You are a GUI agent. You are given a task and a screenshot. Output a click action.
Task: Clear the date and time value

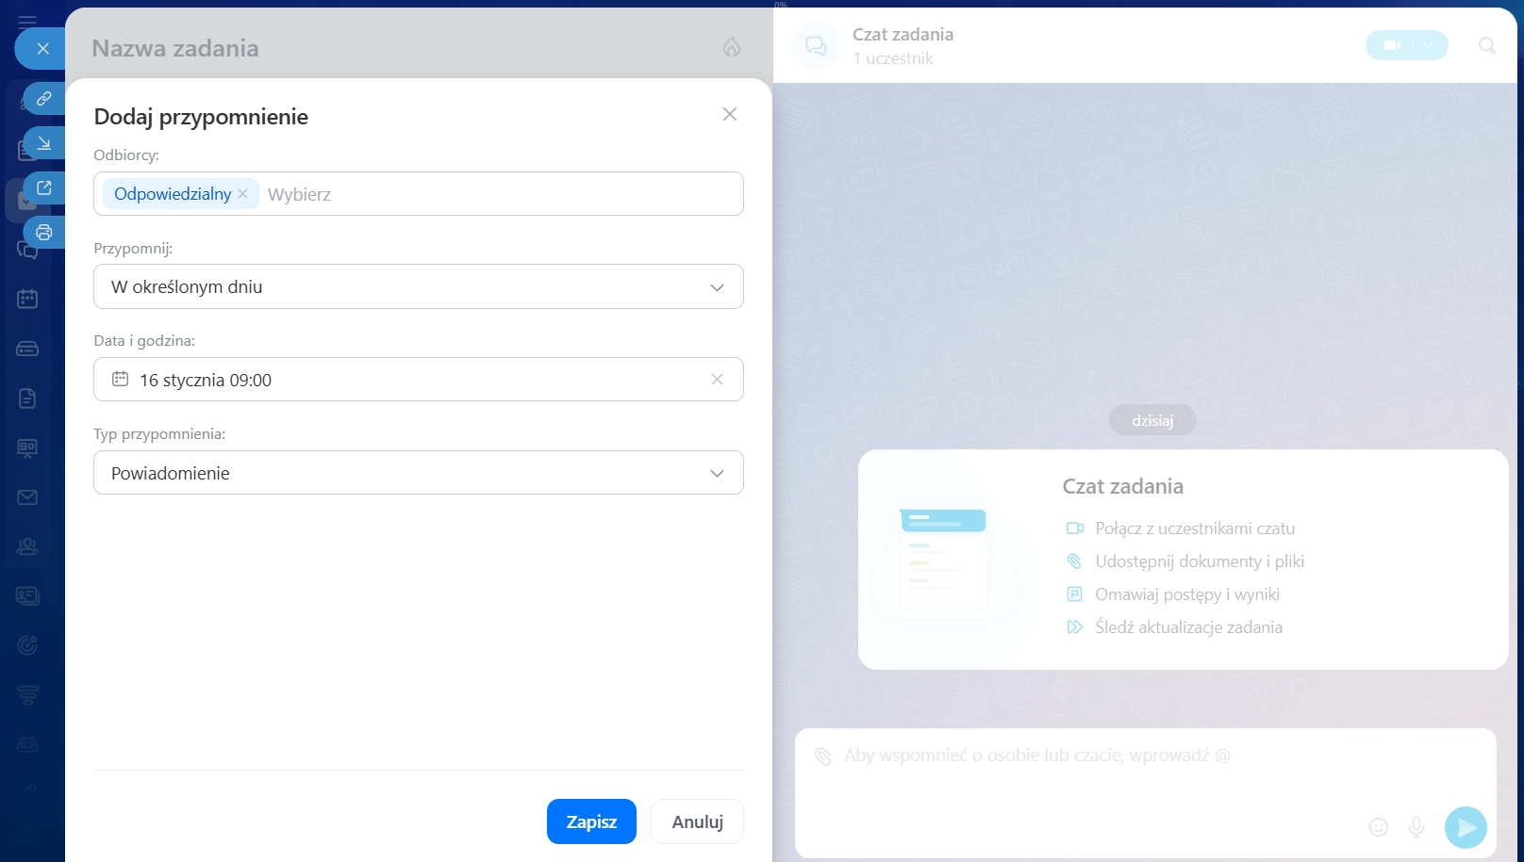pos(717,379)
